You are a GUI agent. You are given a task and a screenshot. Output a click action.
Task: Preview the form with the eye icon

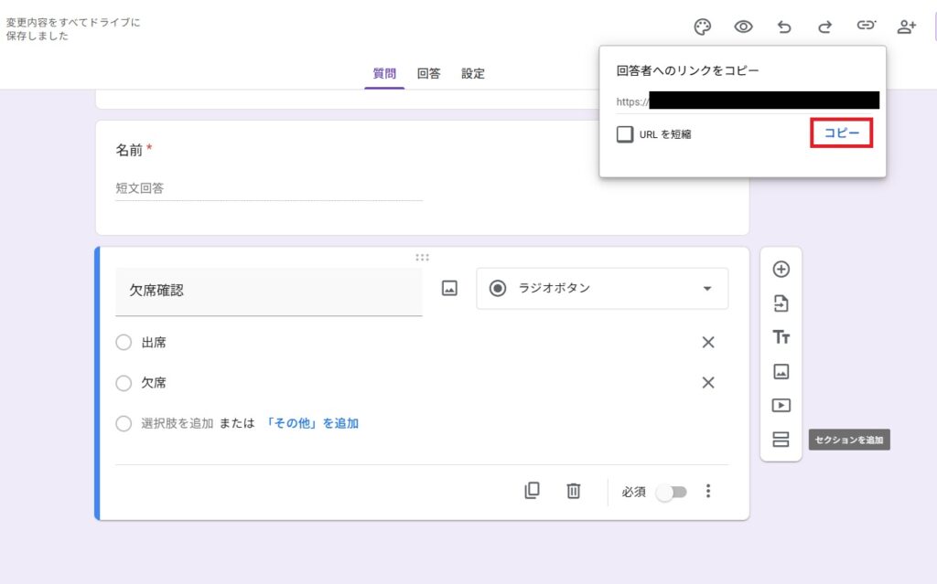743,27
